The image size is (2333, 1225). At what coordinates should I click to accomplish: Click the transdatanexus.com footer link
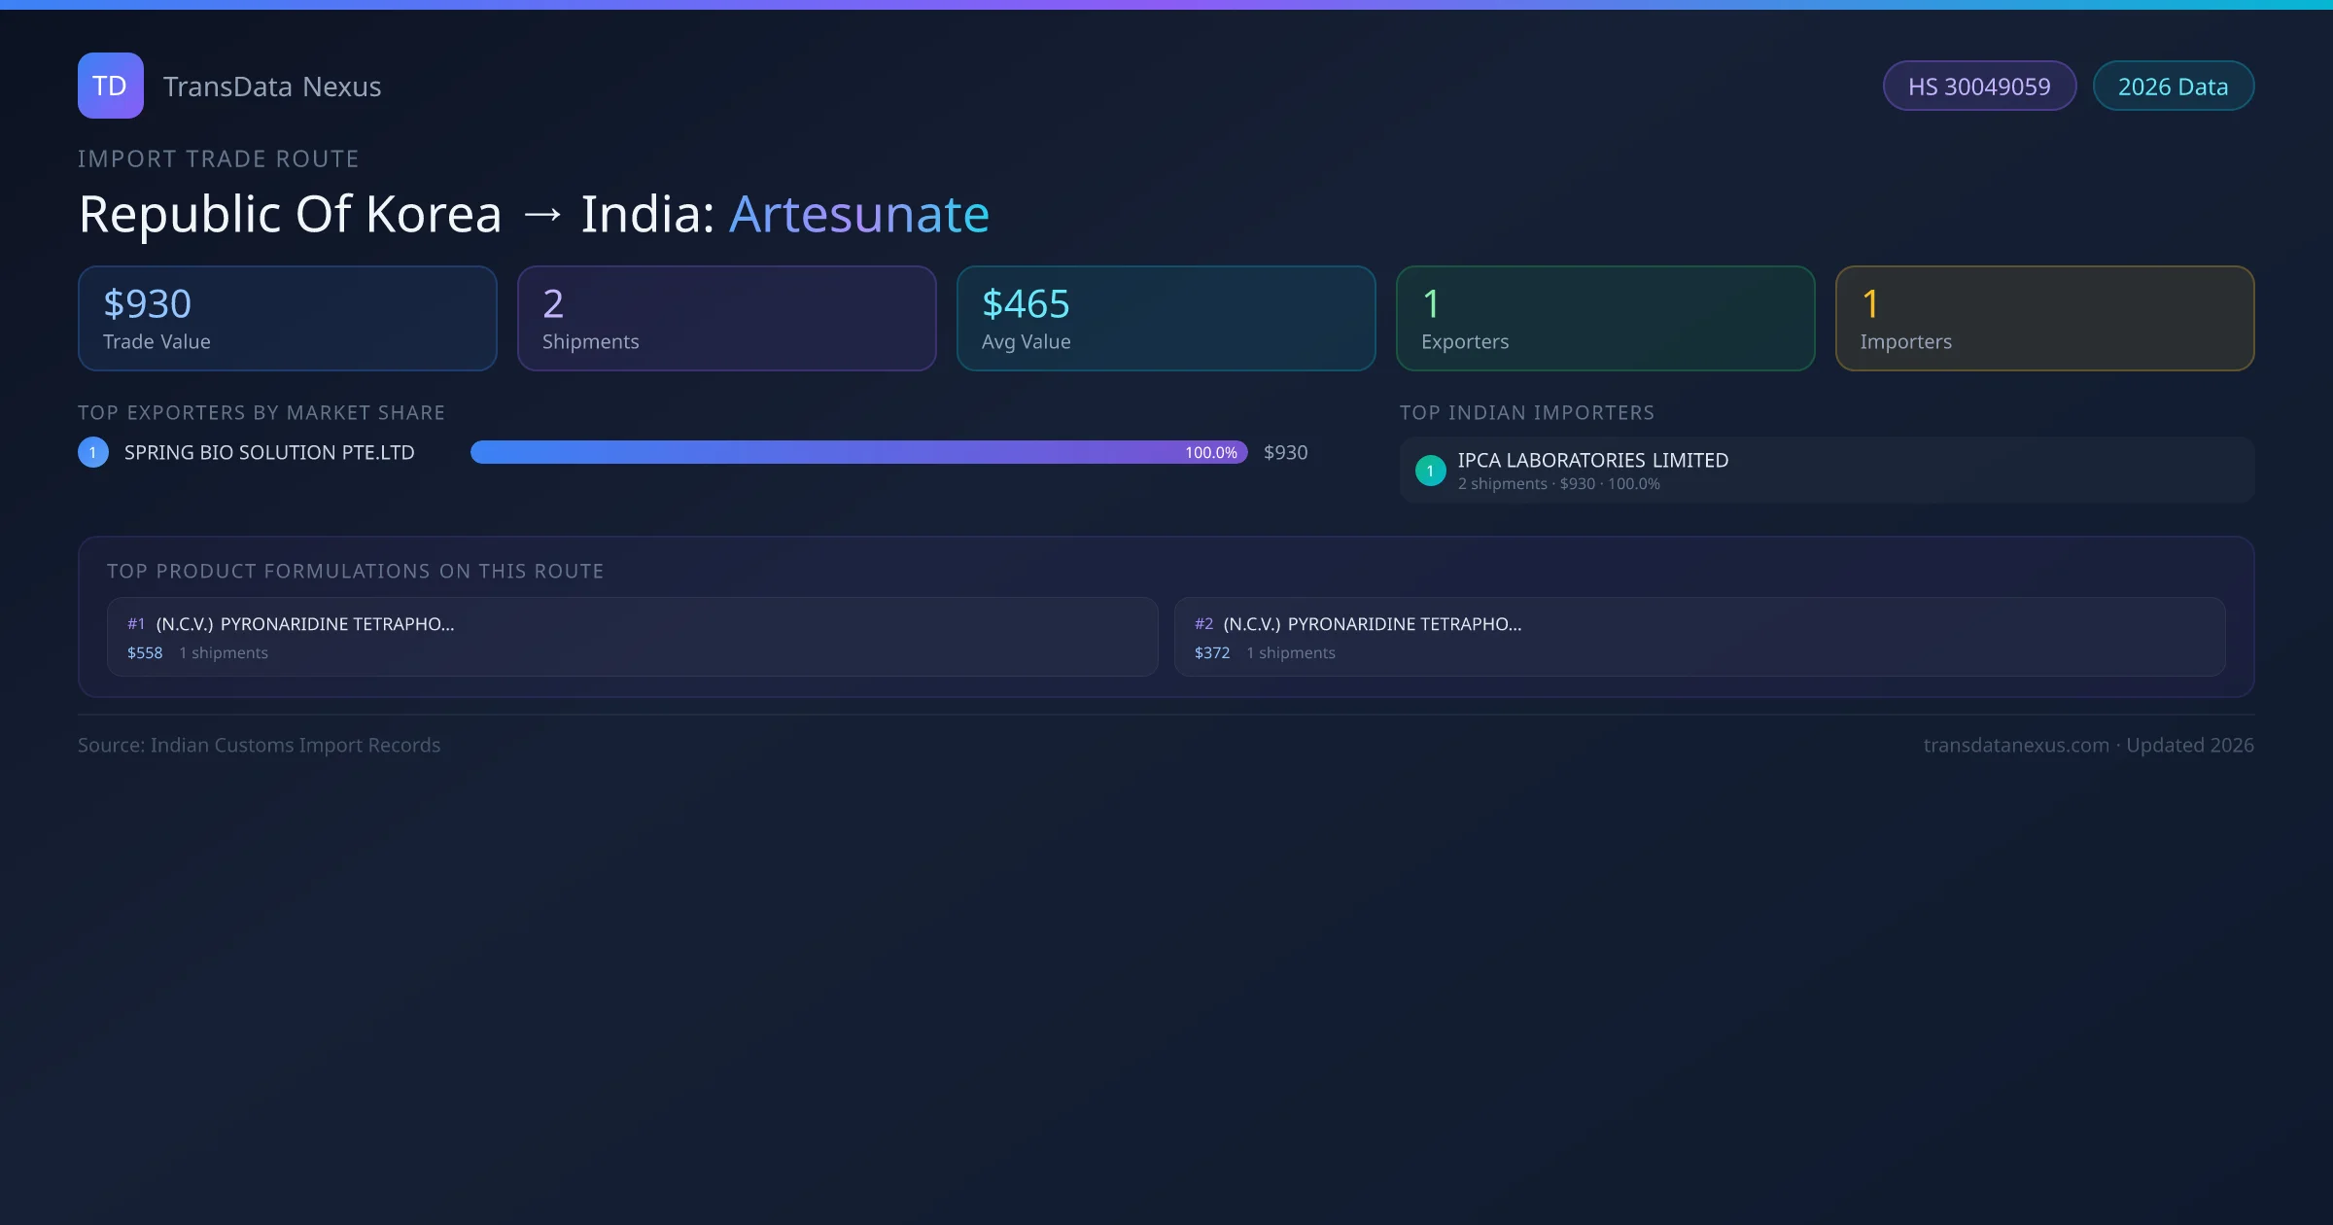(x=2016, y=745)
